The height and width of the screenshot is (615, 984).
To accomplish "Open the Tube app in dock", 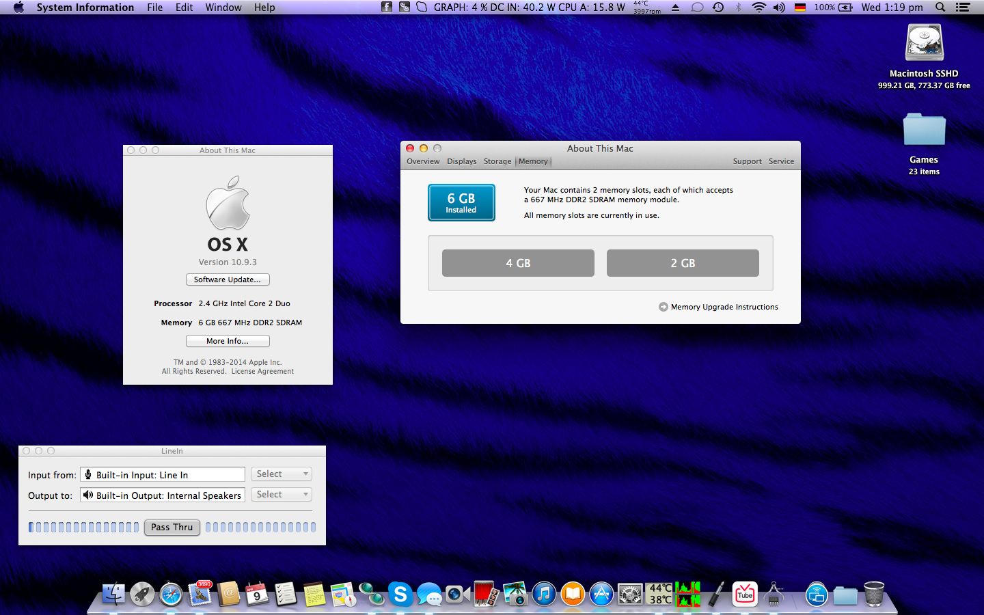I will [x=745, y=594].
